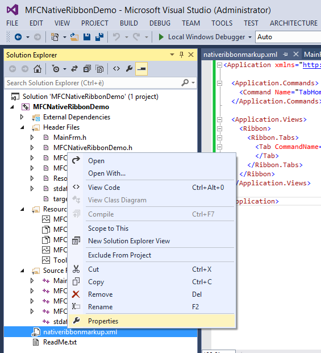Click the New Project toolbar icon
Image resolution: width=321 pixels, height=353 pixels.
tap(55, 37)
